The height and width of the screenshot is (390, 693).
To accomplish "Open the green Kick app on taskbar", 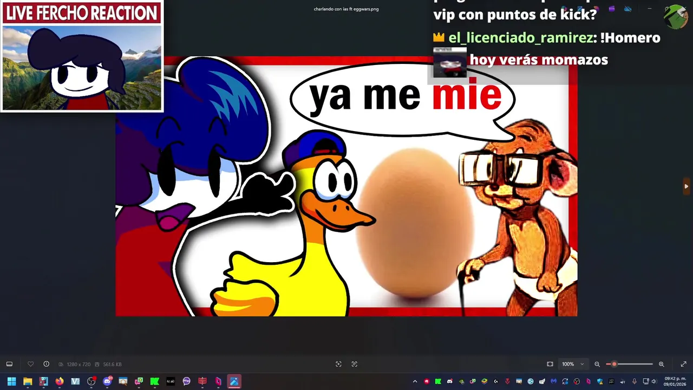I will point(154,381).
